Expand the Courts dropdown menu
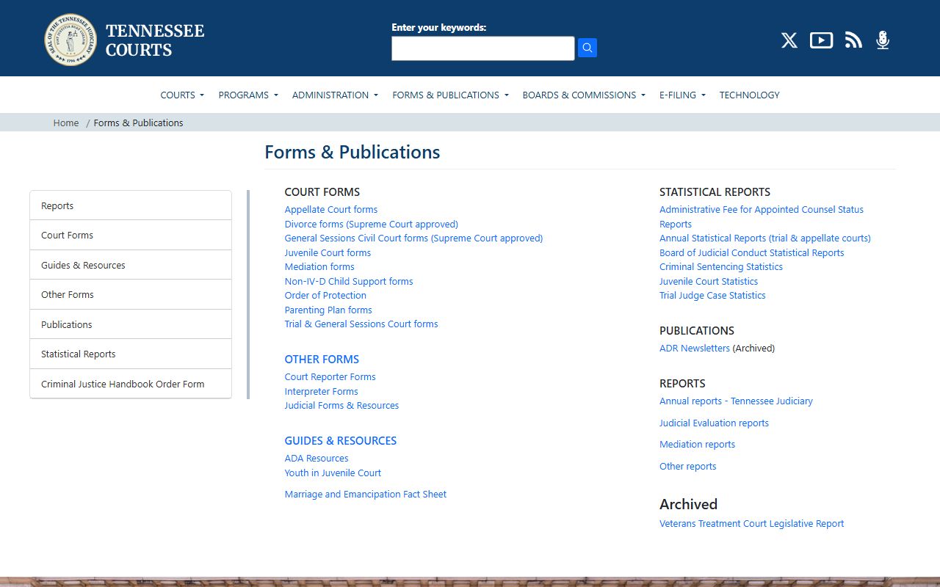 [182, 95]
